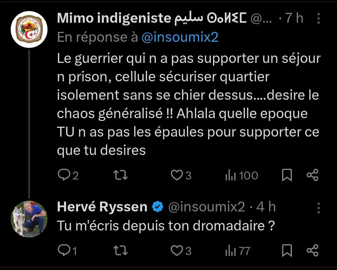Retweet Hervé Ryssen's dromadaire tweet
337x270 pixels.
(120, 251)
